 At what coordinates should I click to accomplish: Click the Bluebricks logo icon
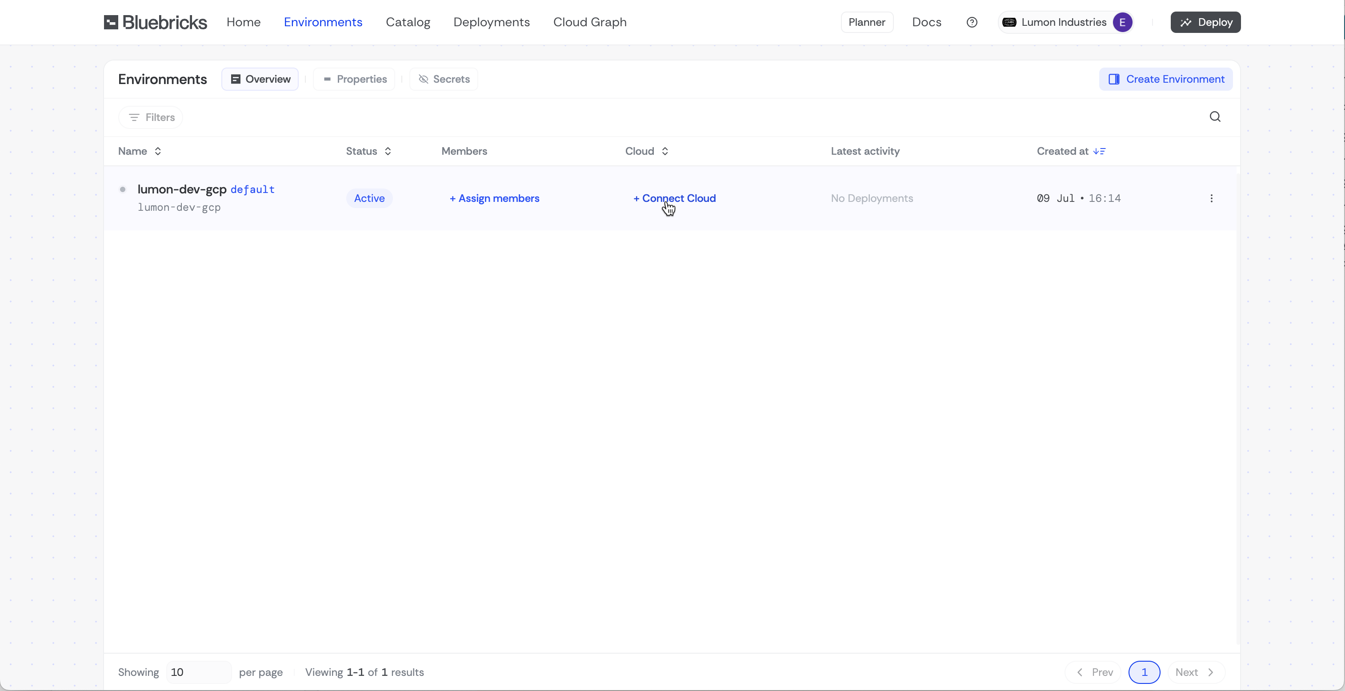tap(111, 22)
